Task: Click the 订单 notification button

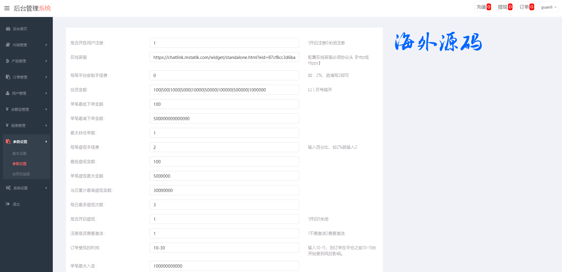Action: tap(527, 7)
